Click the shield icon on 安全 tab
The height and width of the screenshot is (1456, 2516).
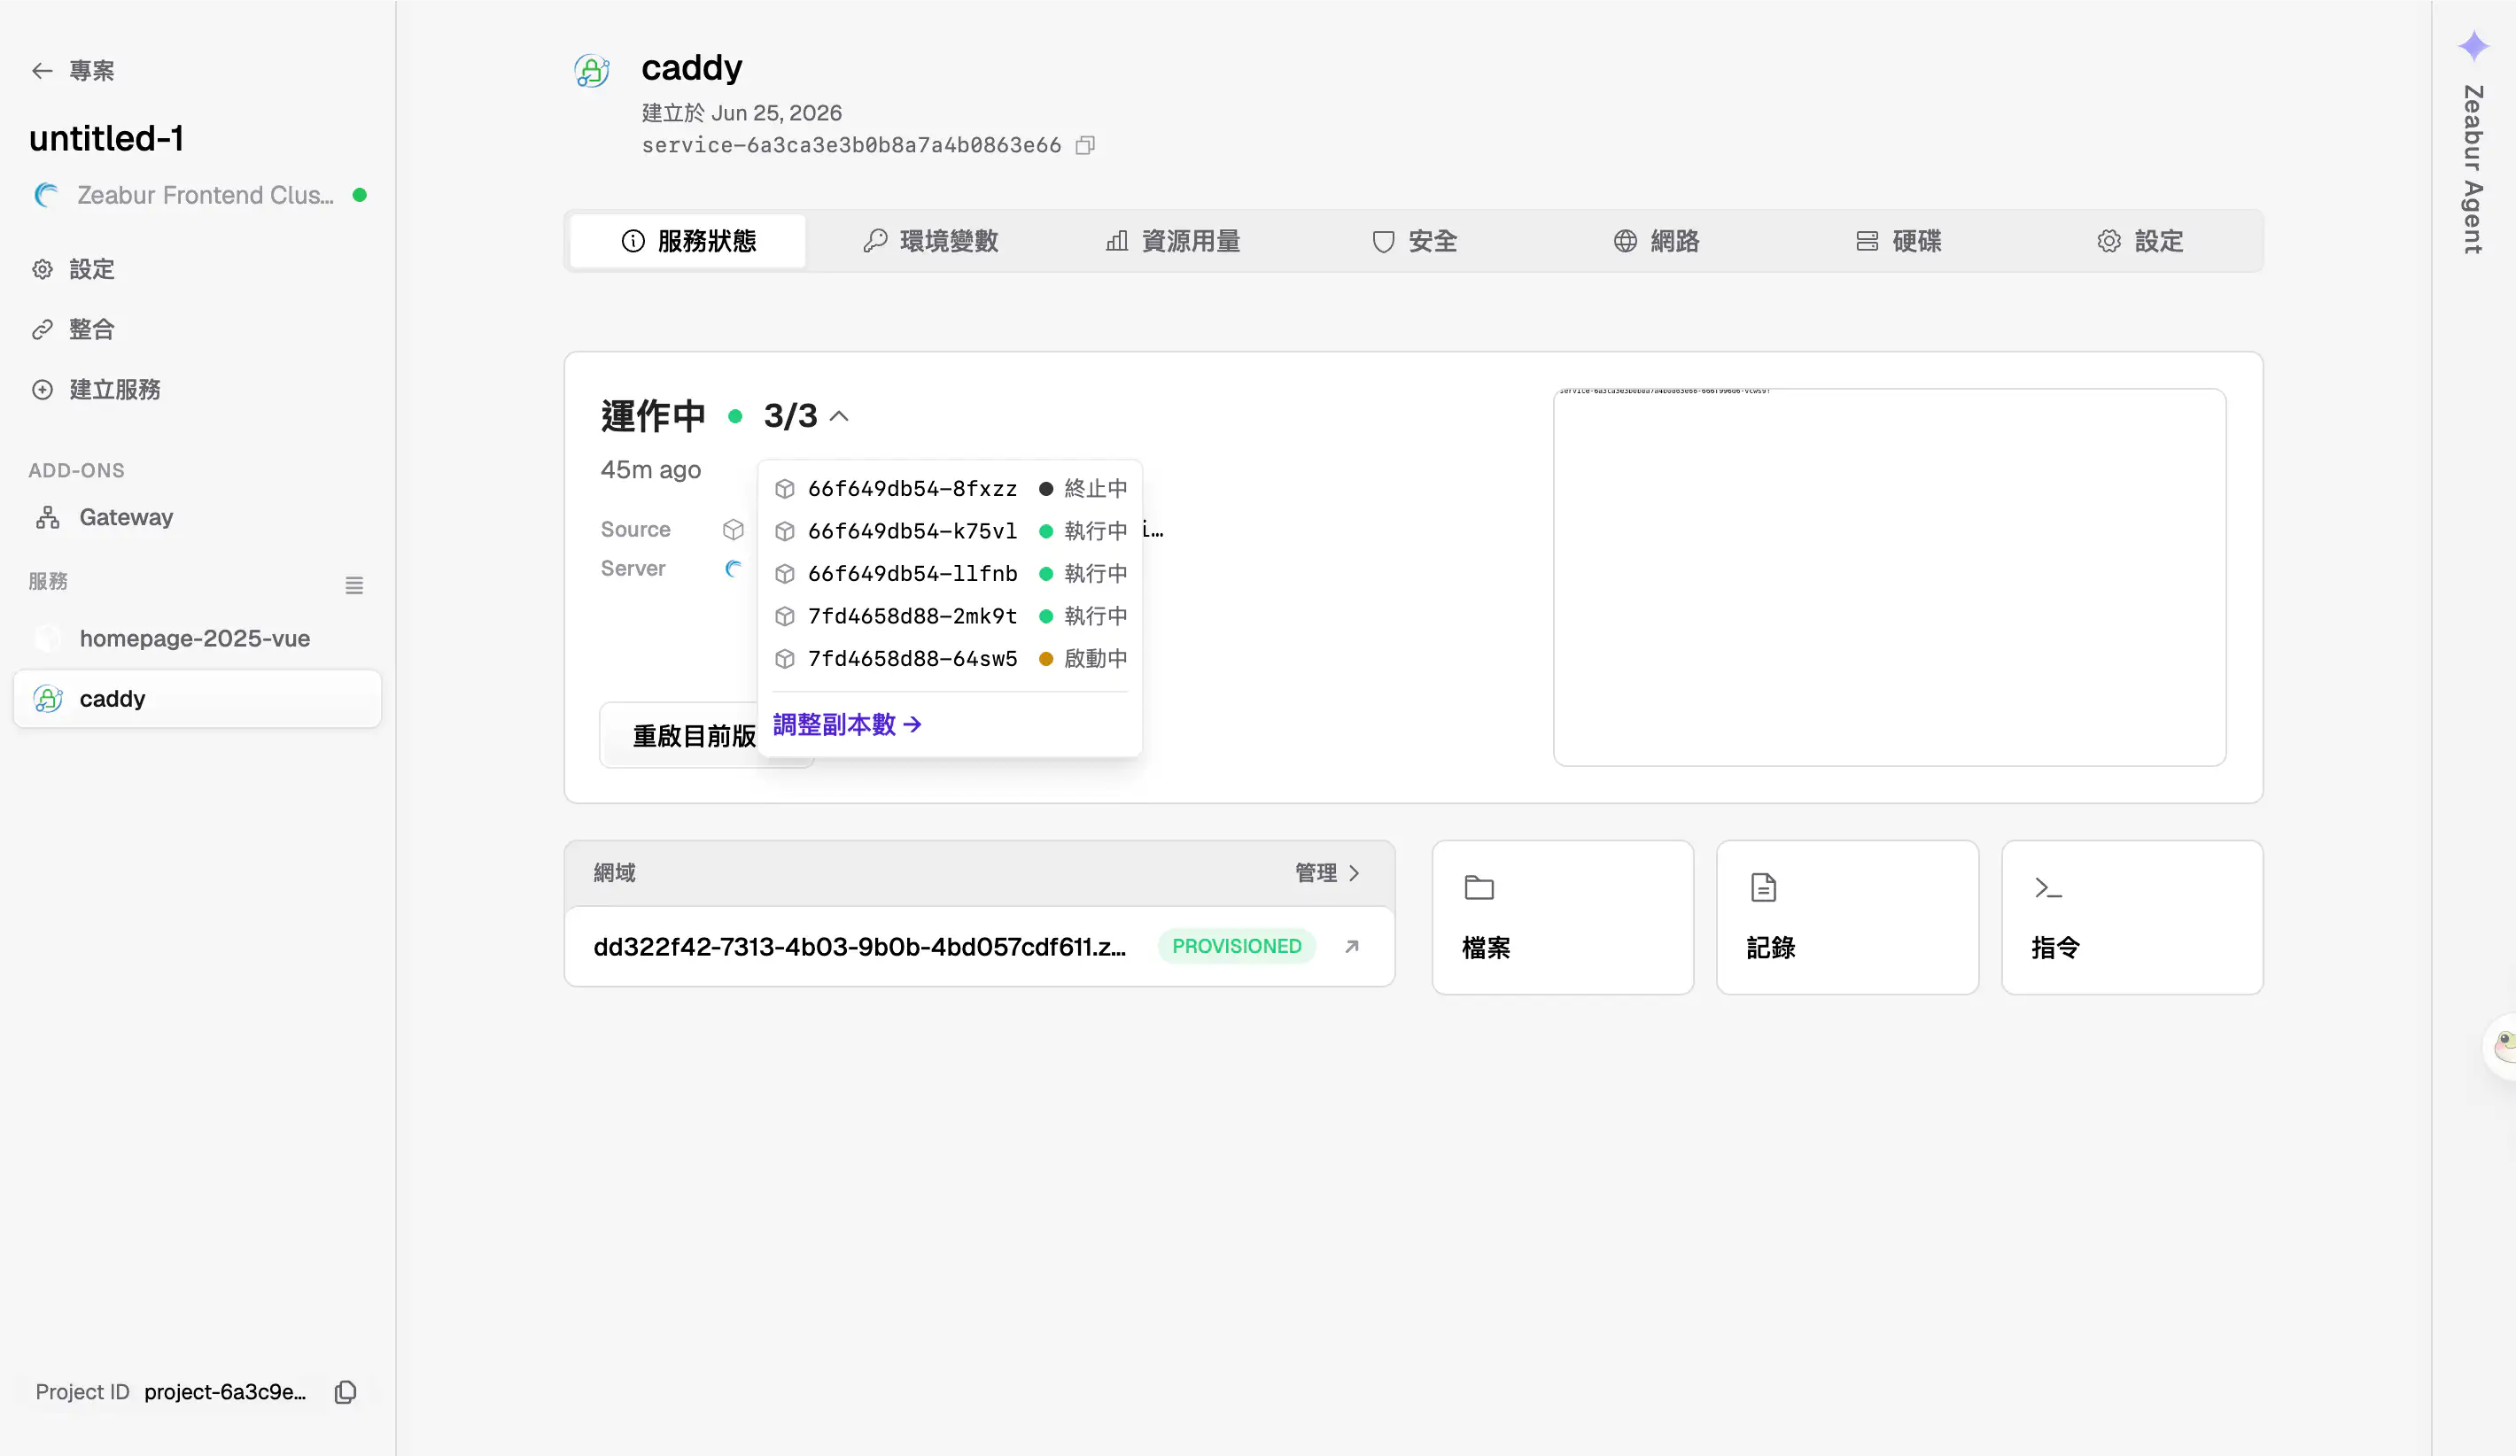tap(1383, 241)
